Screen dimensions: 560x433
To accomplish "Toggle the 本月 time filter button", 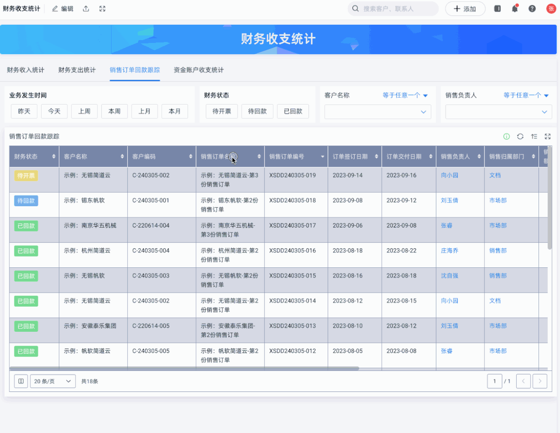I will point(175,111).
